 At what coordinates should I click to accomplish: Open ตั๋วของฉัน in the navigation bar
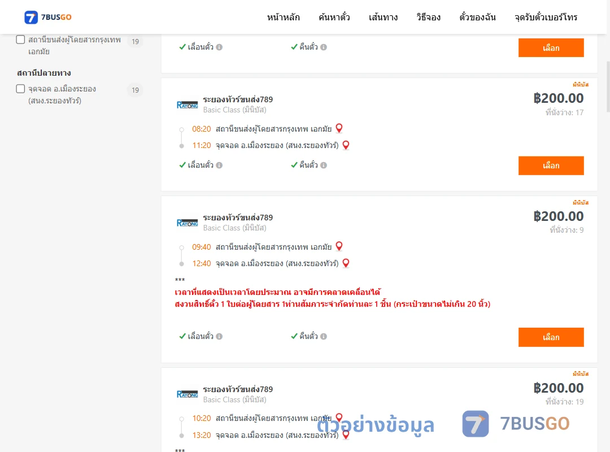477,17
